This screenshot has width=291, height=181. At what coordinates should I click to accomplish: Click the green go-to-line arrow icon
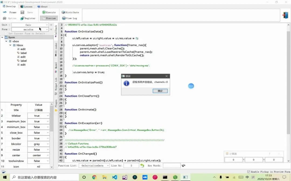click(x=142, y=165)
